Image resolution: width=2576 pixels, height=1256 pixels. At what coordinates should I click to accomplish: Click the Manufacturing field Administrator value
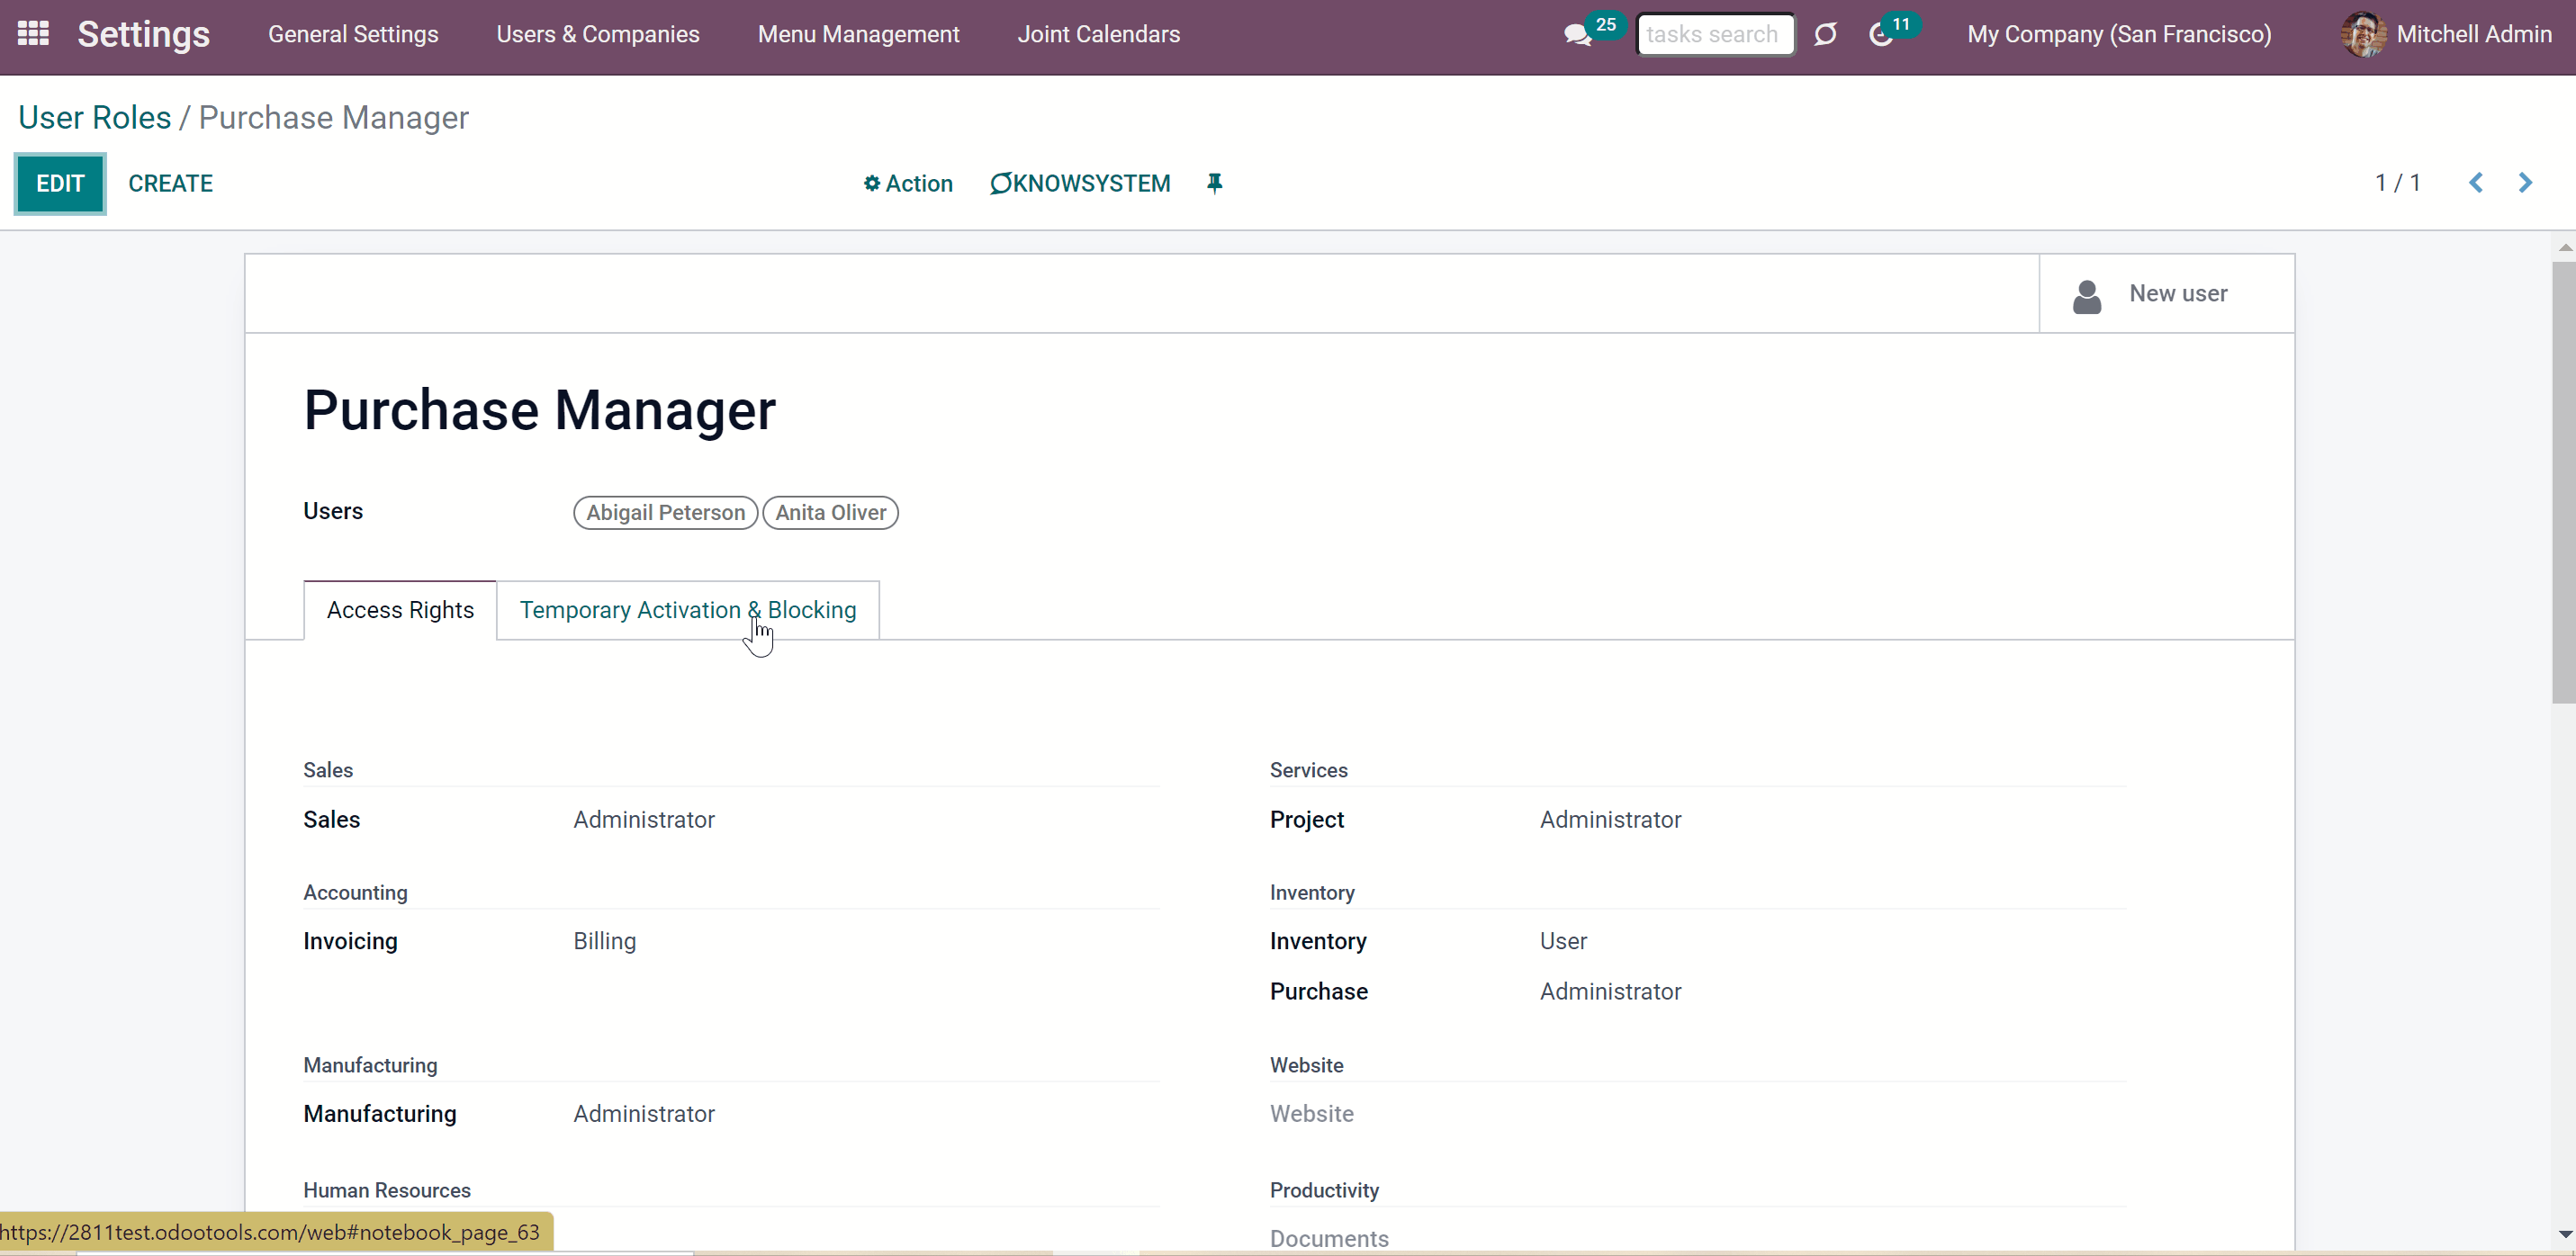644,1114
